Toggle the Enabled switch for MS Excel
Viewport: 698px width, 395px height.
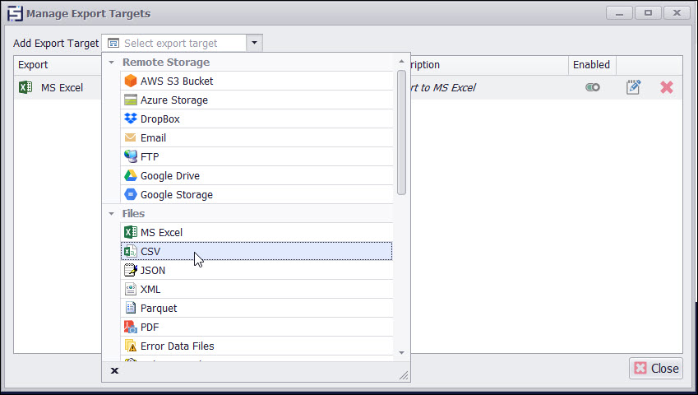coord(592,87)
